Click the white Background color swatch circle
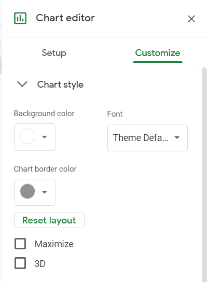 click(27, 136)
